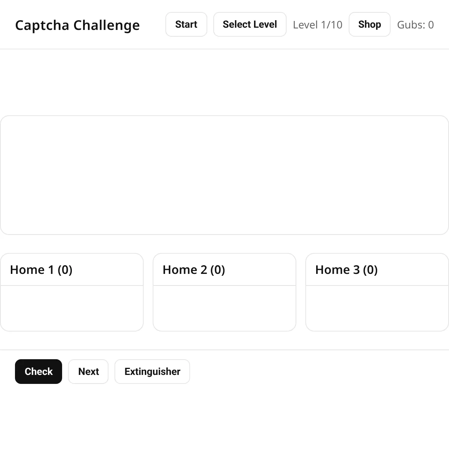
Task: Activate the Extinguisher tool
Action: [152, 372]
